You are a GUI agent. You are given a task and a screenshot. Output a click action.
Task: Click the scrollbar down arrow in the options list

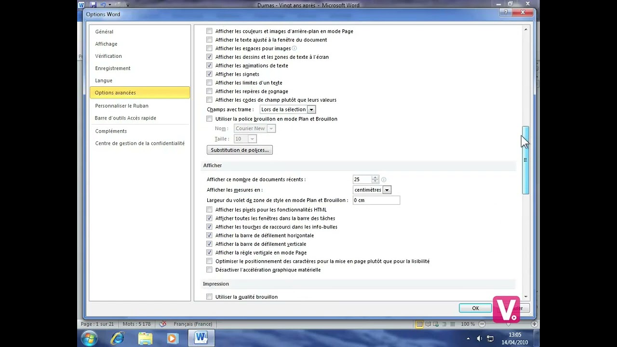click(525, 297)
